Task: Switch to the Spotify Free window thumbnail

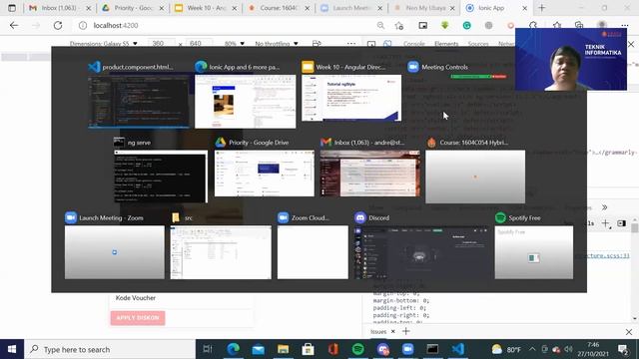Action: coord(534,252)
